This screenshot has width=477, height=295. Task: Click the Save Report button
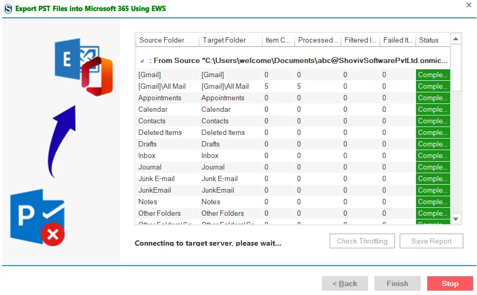click(431, 241)
